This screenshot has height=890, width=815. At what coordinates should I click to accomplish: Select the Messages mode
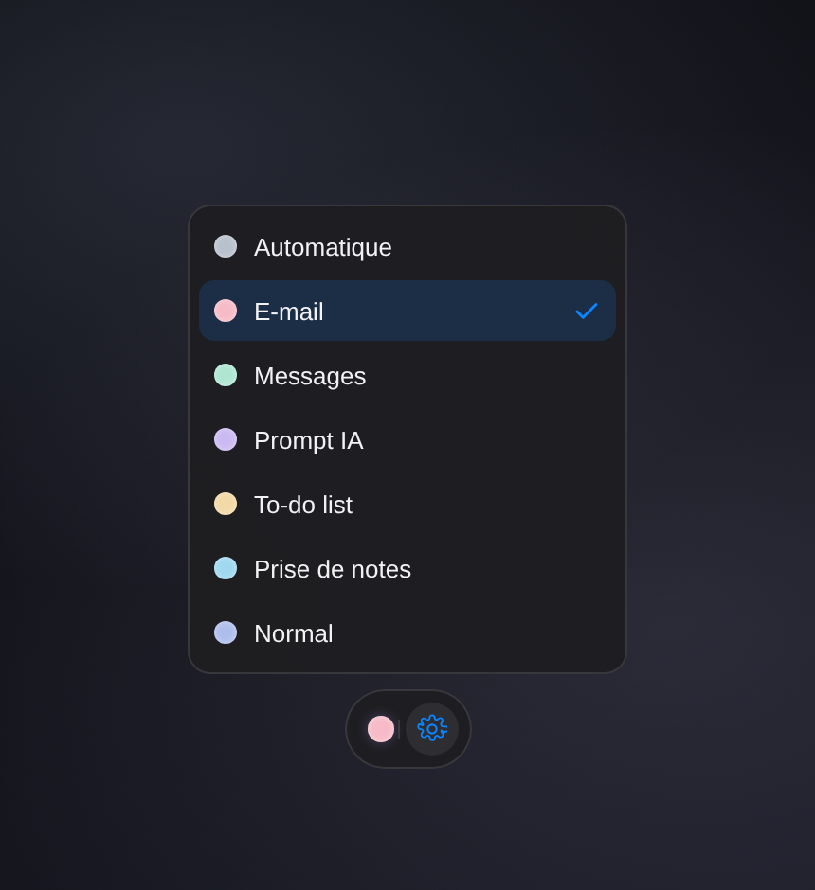click(407, 376)
